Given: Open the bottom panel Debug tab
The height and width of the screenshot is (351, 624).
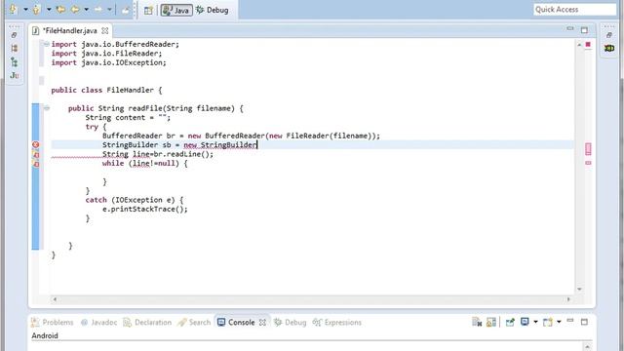Looking at the screenshot, I should [291, 323].
